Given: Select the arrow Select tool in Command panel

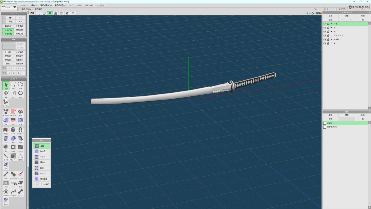Looking at the screenshot, I should coord(6,85).
